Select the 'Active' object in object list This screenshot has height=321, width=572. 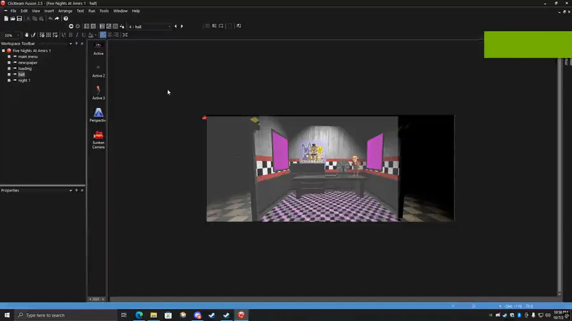[98, 49]
